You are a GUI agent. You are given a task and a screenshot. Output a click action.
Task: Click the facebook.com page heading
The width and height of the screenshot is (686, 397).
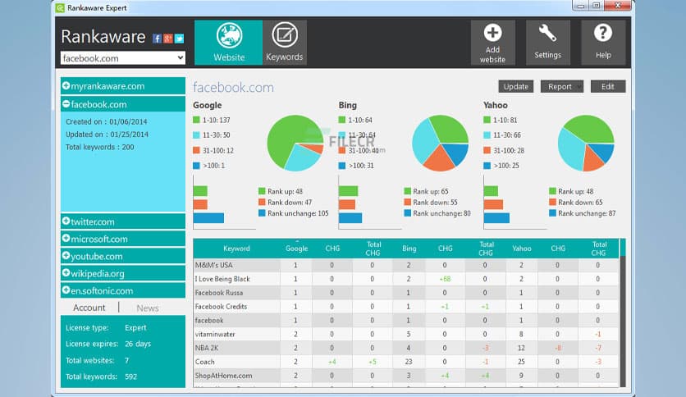[233, 88]
